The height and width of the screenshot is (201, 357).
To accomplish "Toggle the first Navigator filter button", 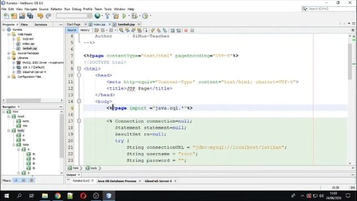I will pyautogui.click(x=16, y=180).
